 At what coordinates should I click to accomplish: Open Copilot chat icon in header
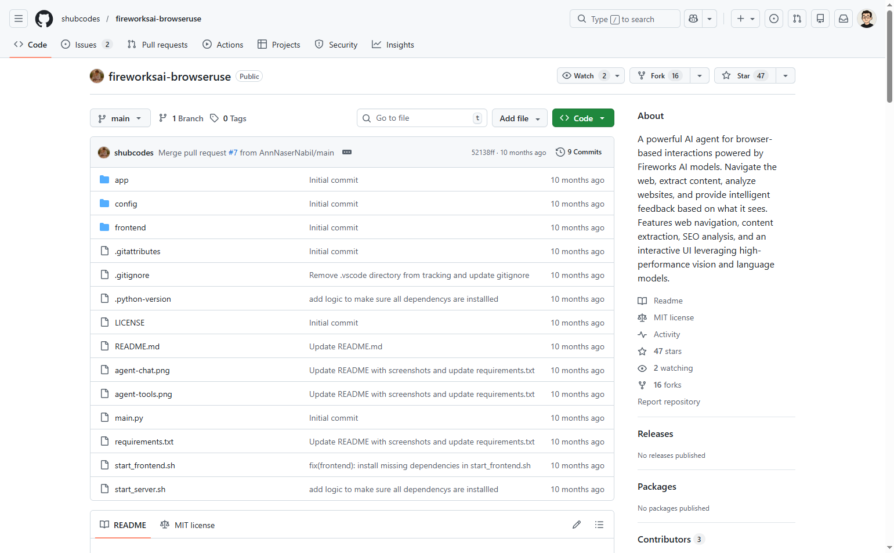pos(693,19)
